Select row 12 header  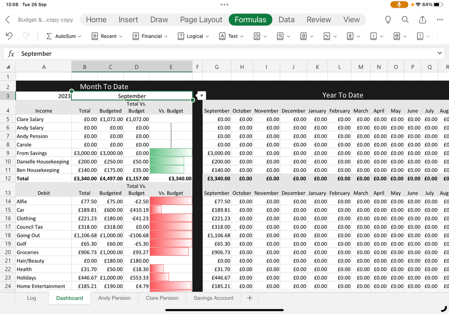click(8, 178)
